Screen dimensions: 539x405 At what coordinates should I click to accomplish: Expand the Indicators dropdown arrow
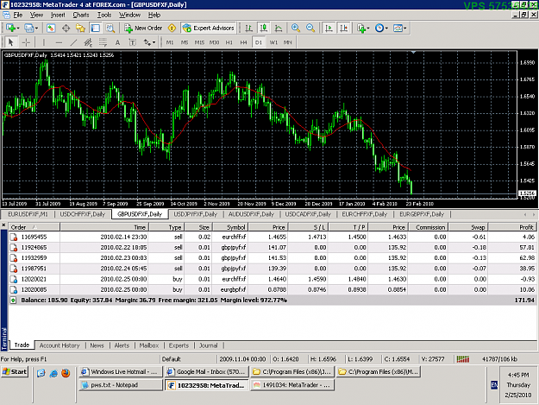[x=368, y=28]
